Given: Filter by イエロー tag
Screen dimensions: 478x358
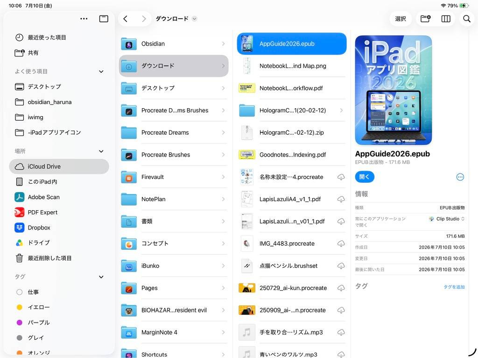Looking at the screenshot, I should click(59, 308).
